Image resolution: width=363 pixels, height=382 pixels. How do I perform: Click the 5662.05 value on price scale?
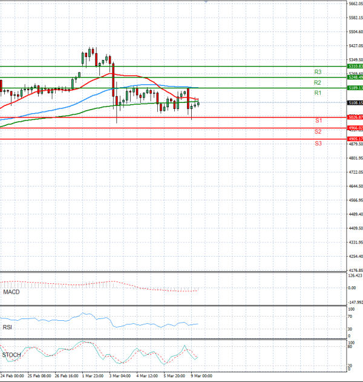355,4
